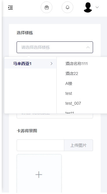Collapse the 选择楼栋 dropdown arrow
Image resolution: width=107 pixels, height=194 pixels.
(x=88, y=47)
